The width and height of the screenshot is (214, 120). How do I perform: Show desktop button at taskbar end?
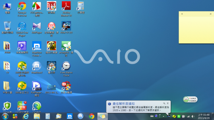pyautogui.click(x=213, y=116)
